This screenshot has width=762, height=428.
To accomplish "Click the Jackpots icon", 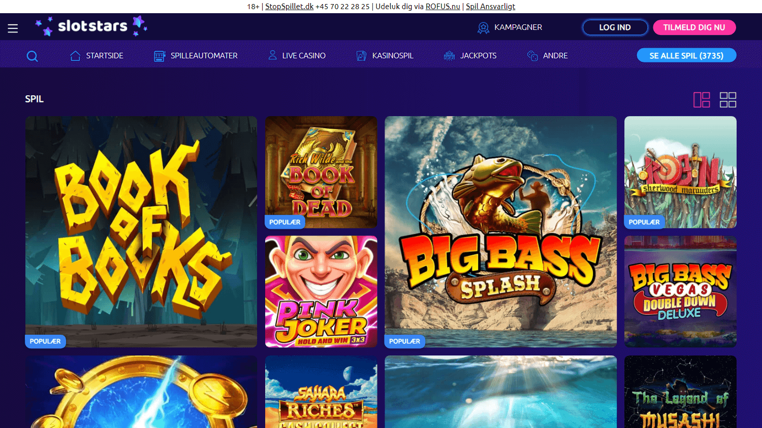I will (x=449, y=55).
